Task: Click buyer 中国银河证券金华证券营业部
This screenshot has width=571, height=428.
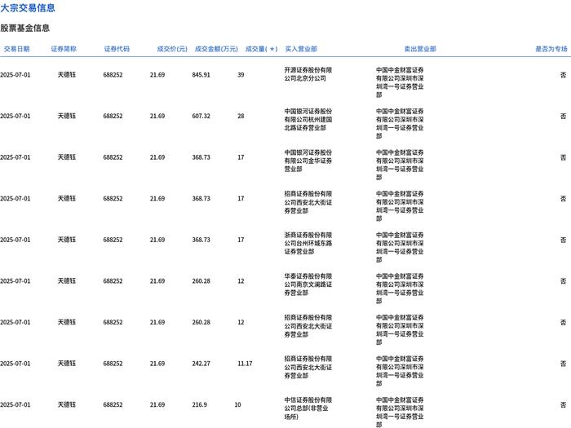Action: point(308,161)
